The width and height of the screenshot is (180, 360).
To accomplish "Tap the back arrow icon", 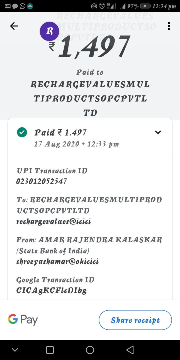I will coord(14,26).
